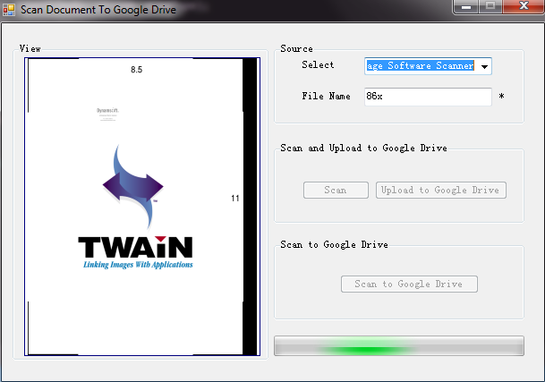Click the scanned TWAIN document preview
545x382 pixels.
142,207
